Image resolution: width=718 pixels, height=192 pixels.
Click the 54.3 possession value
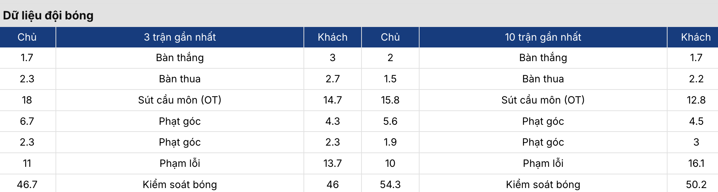click(x=390, y=184)
